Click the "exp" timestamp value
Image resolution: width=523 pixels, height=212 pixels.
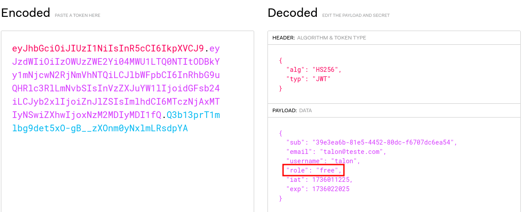click(x=331, y=189)
